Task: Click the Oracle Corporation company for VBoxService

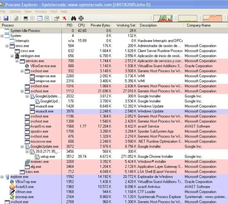Action: click(198, 66)
